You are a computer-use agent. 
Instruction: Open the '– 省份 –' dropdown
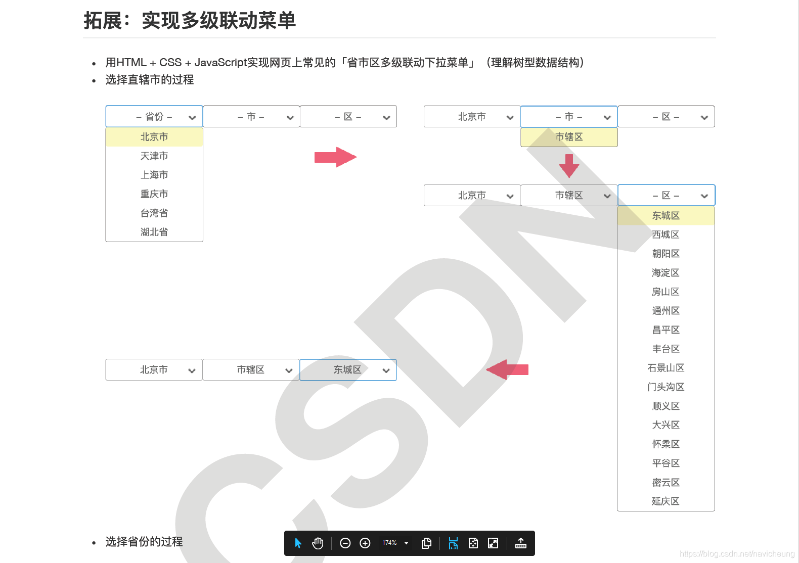pos(154,117)
